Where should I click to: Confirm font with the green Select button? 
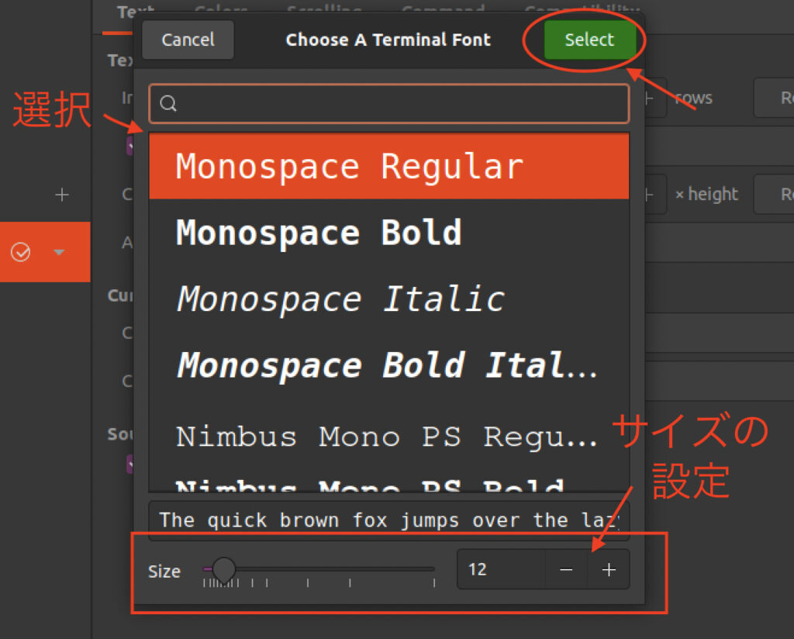[x=589, y=40]
